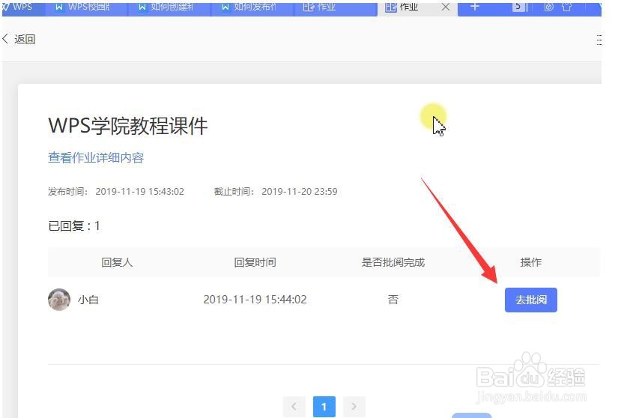Open a new tab with plus icon
The image size is (621, 418).
474,7
